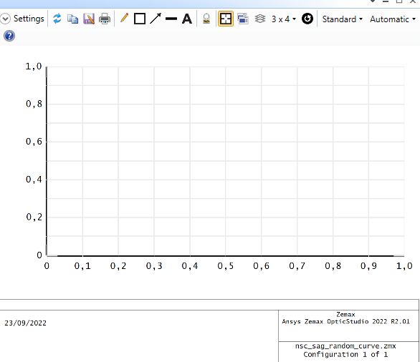Image resolution: width=420 pixels, height=362 pixels.
Task: Click the Refresh update arrows icon
Action: point(57,19)
